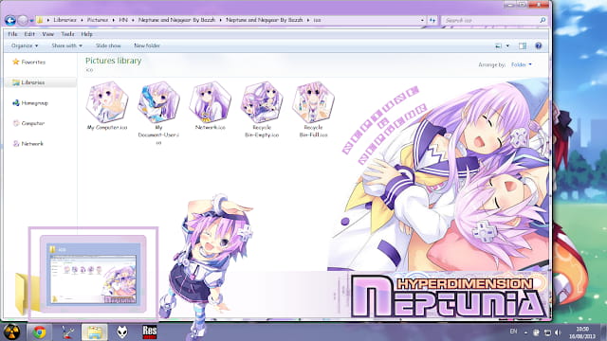Show hidden tray icons arrow
Image resolution: width=607 pixels, height=341 pixels.
tap(525, 332)
